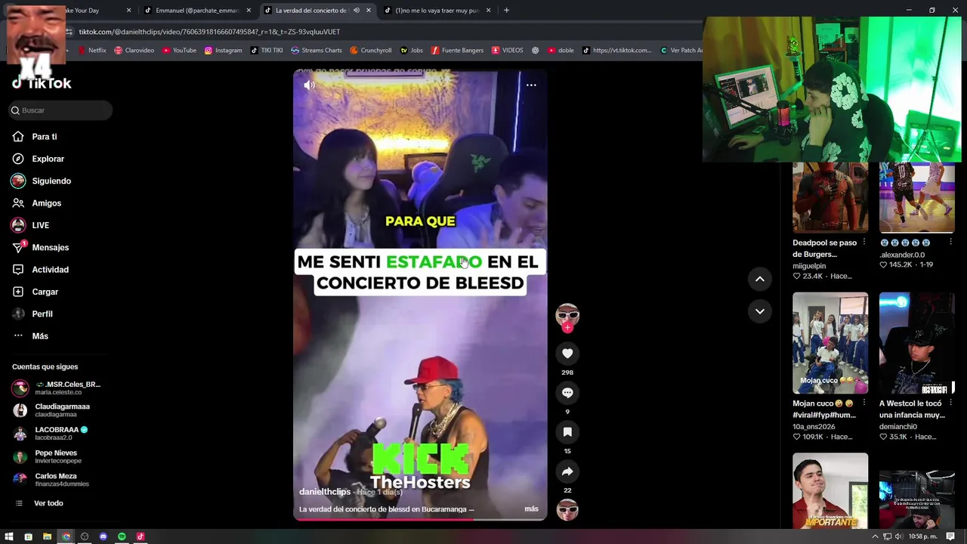Open a new browser tab
The image size is (967, 544).
coord(506,11)
